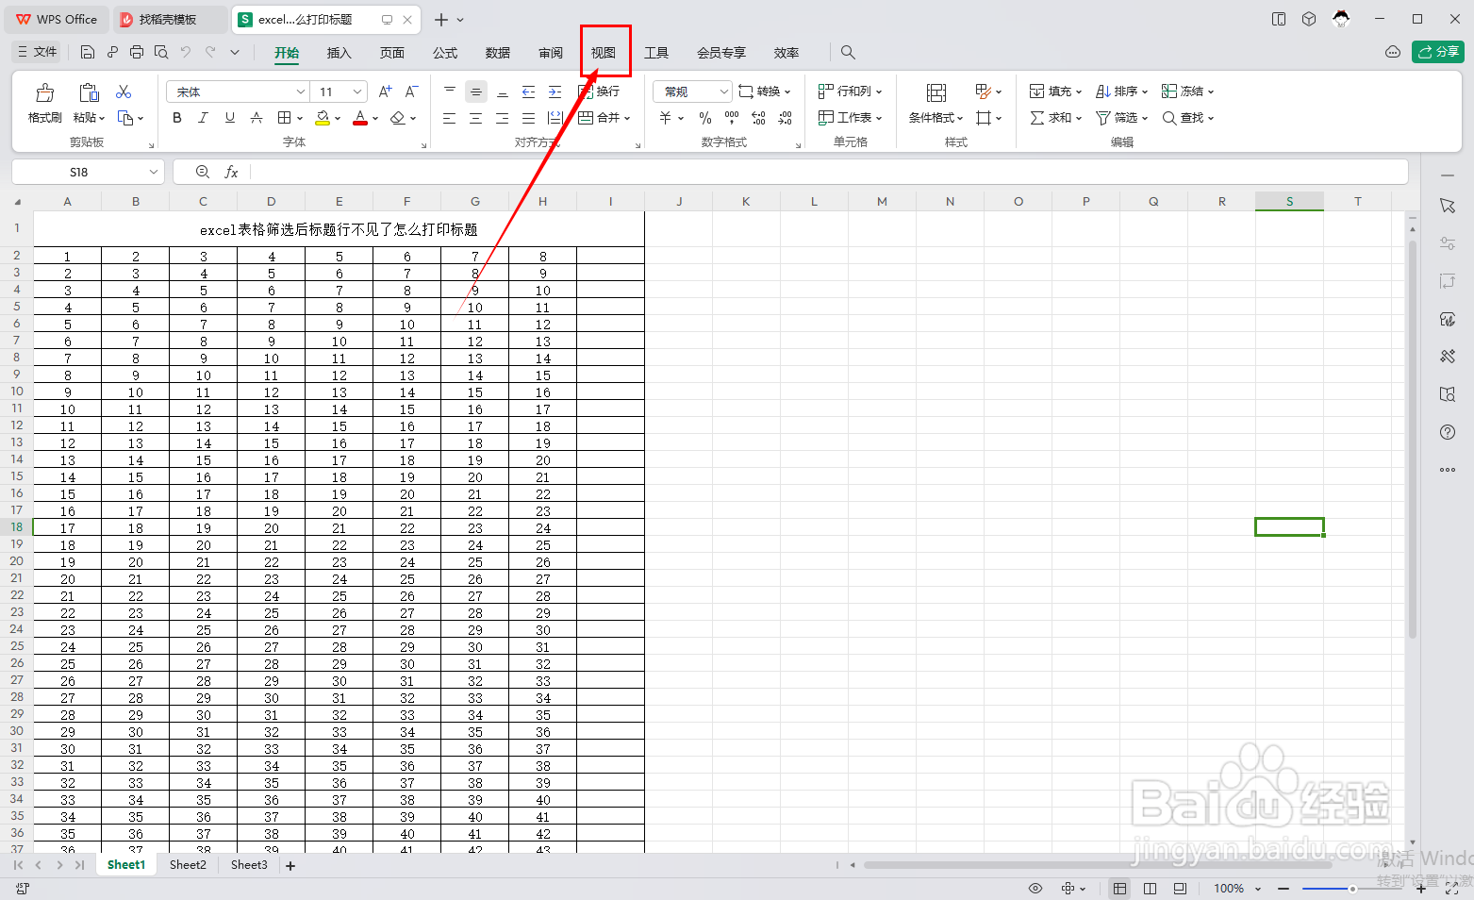The height and width of the screenshot is (900, 1474).
Task: Expand the Name Box dropdown showing S18
Action: [154, 172]
